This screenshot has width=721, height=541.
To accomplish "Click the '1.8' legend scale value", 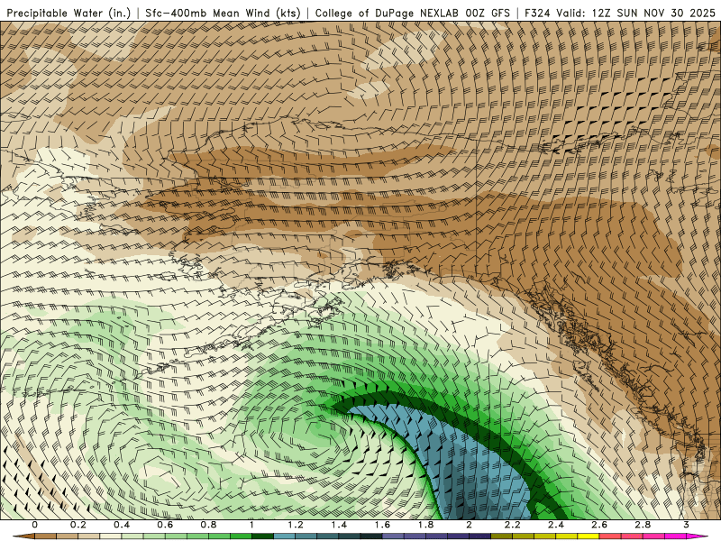I will 425,525.
